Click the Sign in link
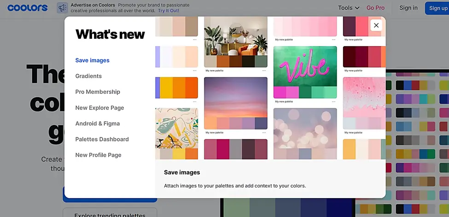 [x=408, y=8]
